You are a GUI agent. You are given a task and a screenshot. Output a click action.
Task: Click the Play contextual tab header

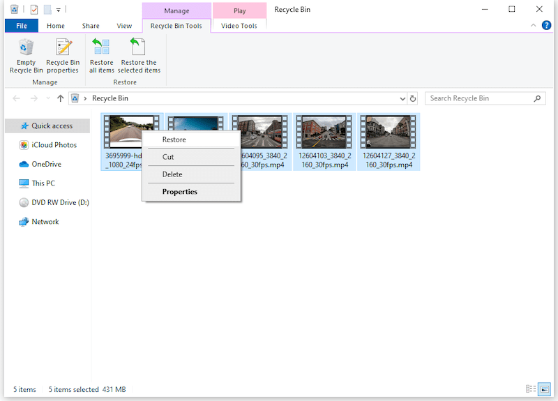pyautogui.click(x=239, y=10)
